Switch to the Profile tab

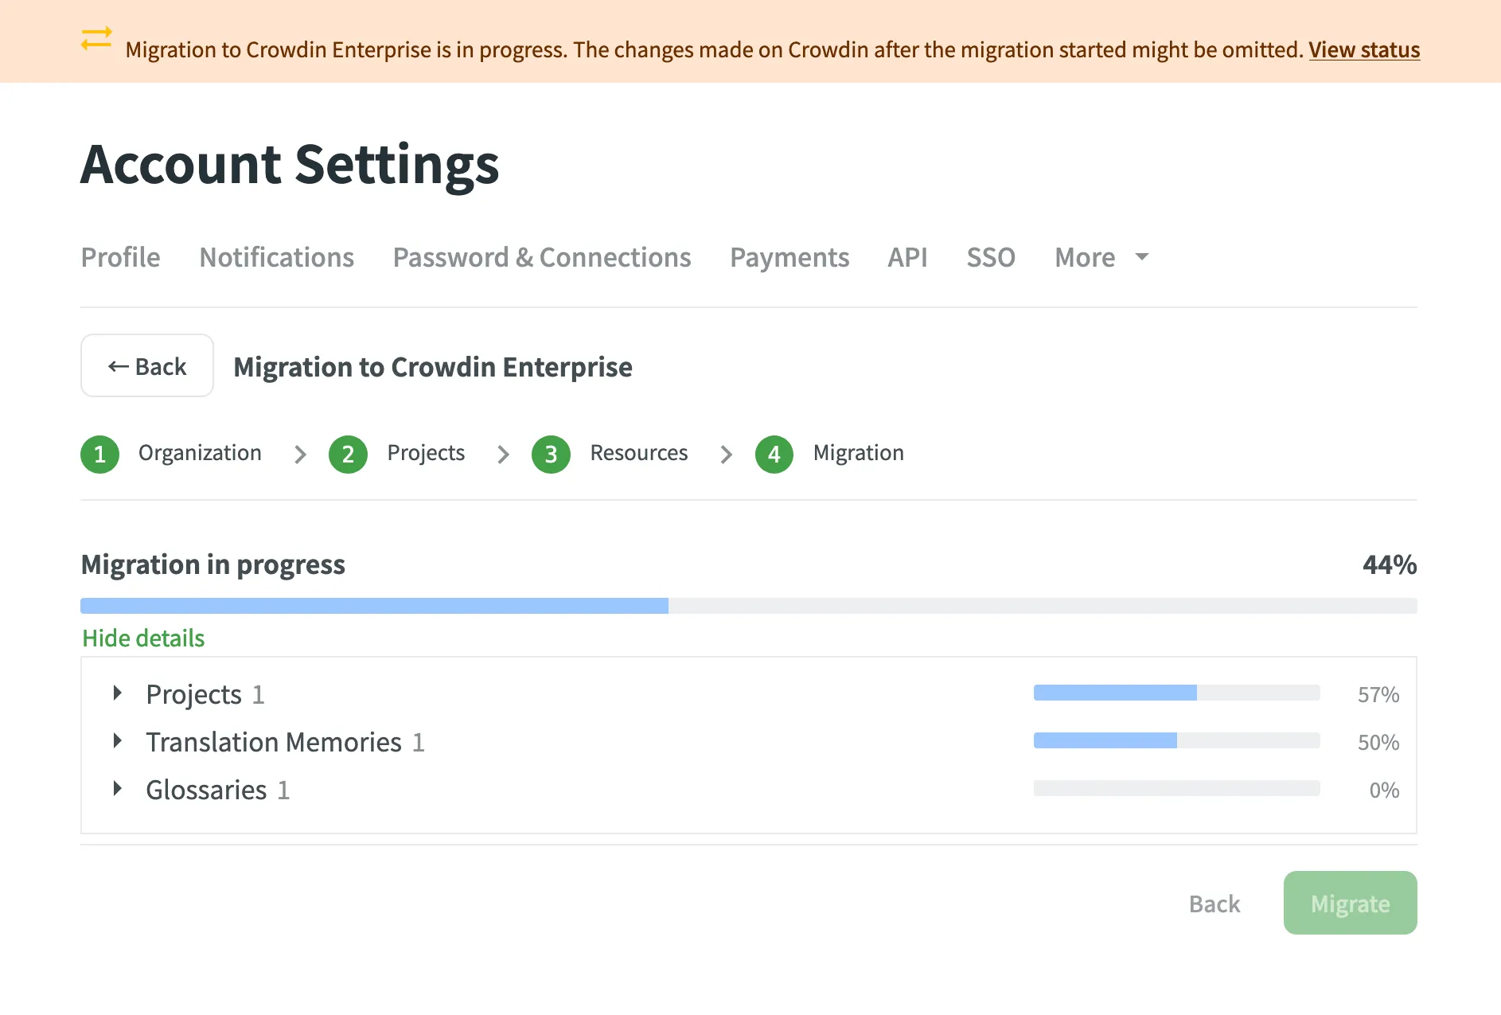pyautogui.click(x=120, y=257)
